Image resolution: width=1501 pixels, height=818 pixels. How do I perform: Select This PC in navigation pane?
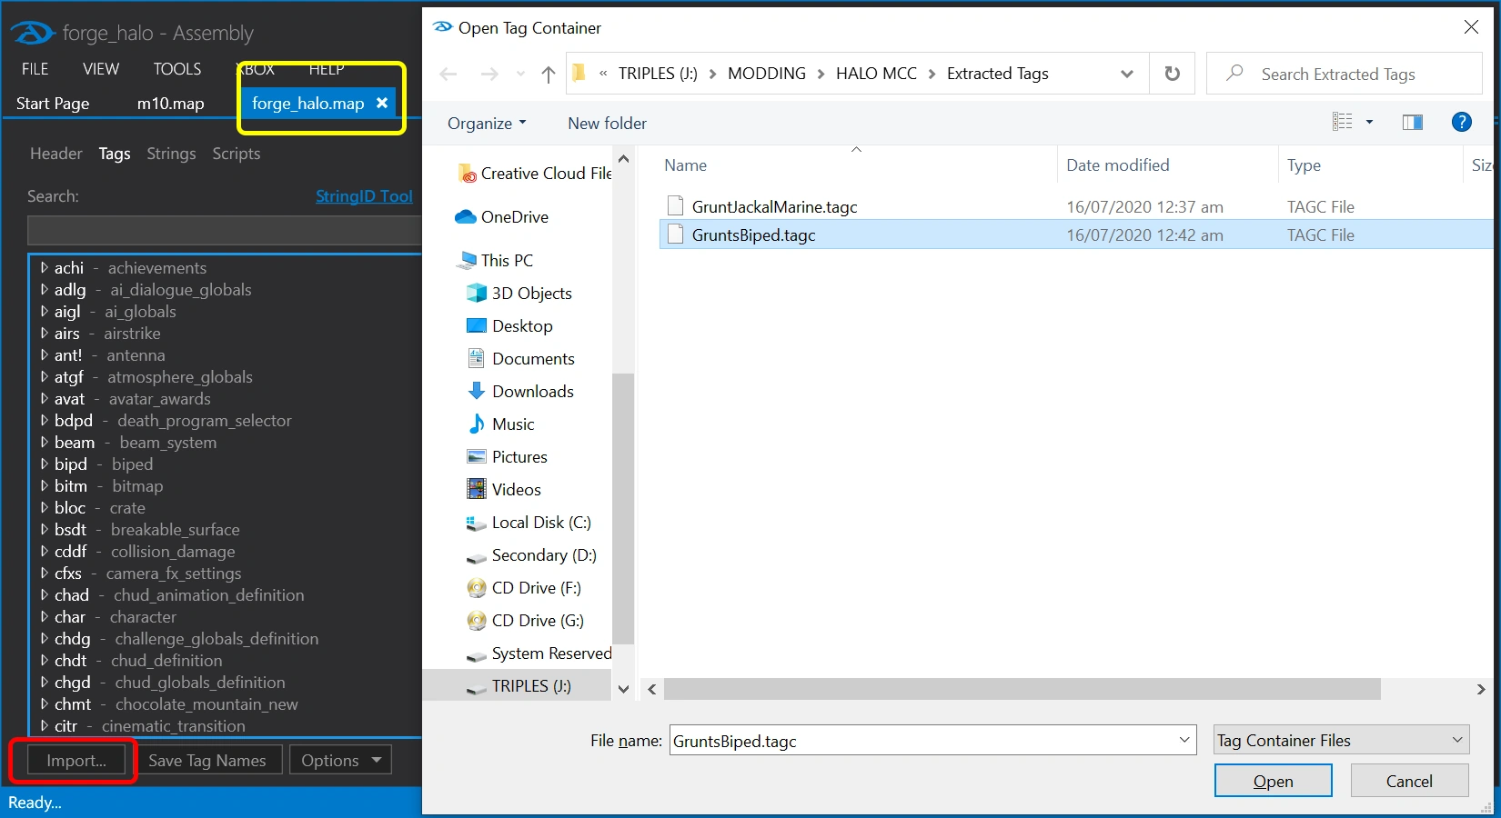click(x=496, y=260)
